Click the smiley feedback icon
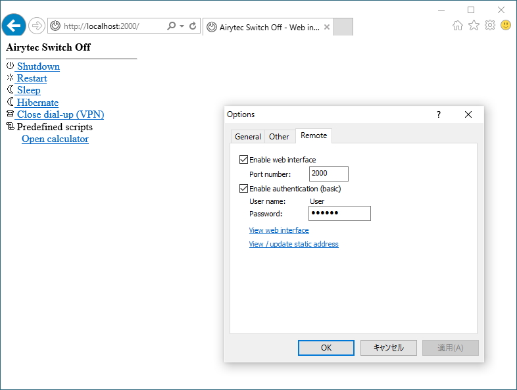This screenshot has width=517, height=390. (505, 25)
